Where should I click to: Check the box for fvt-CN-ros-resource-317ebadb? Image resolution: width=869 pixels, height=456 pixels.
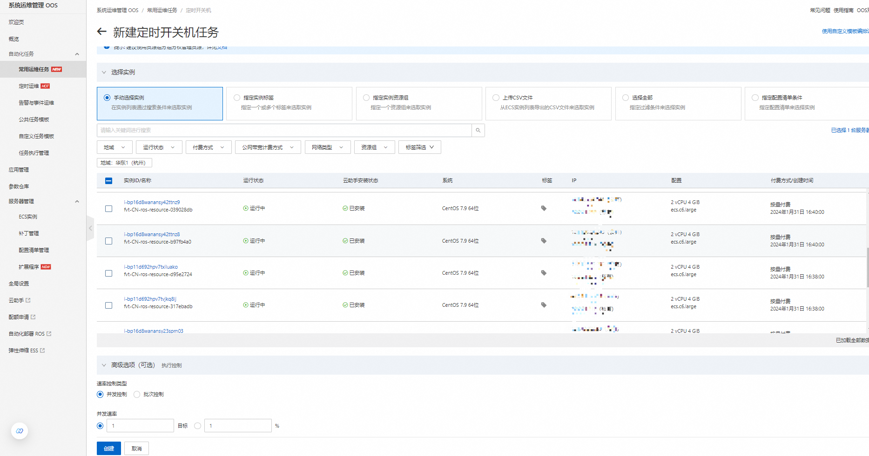108,305
